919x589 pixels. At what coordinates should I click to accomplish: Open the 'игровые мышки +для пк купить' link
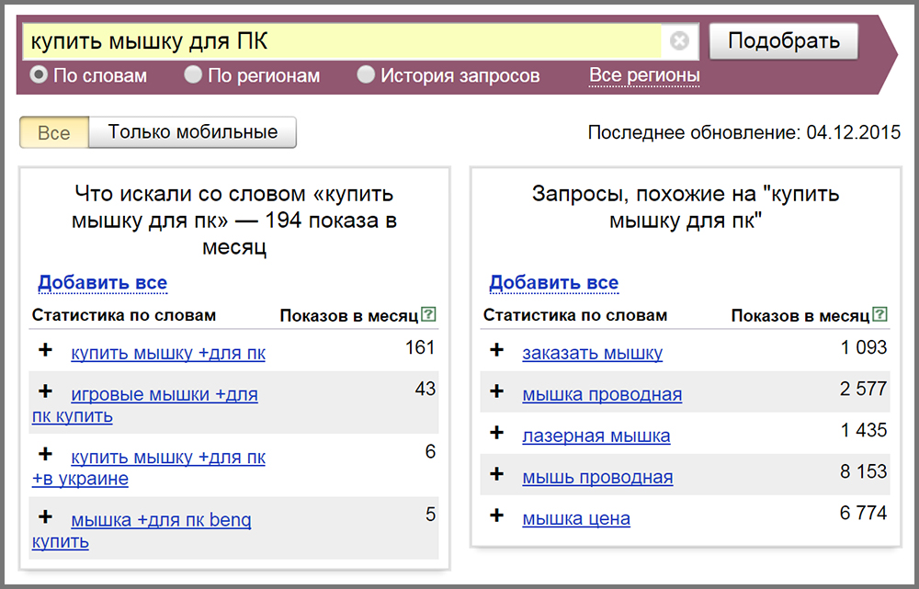click(164, 395)
